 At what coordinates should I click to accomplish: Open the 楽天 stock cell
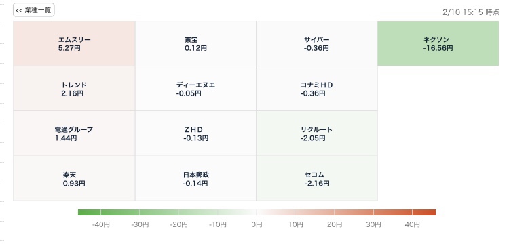click(74, 178)
